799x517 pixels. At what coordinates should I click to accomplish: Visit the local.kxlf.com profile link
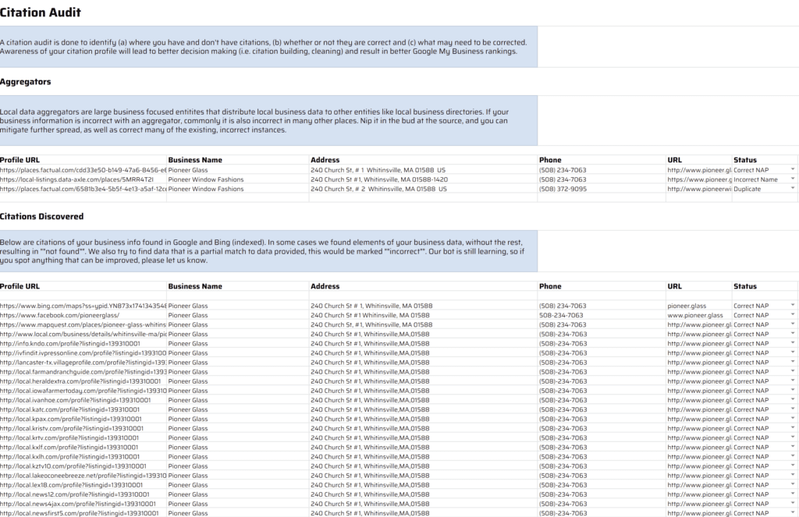tap(69, 448)
